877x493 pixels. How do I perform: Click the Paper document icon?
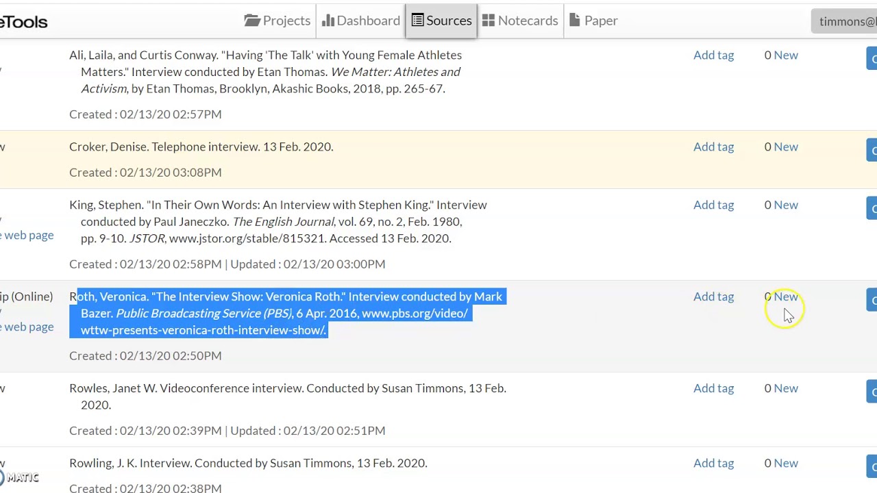click(574, 21)
